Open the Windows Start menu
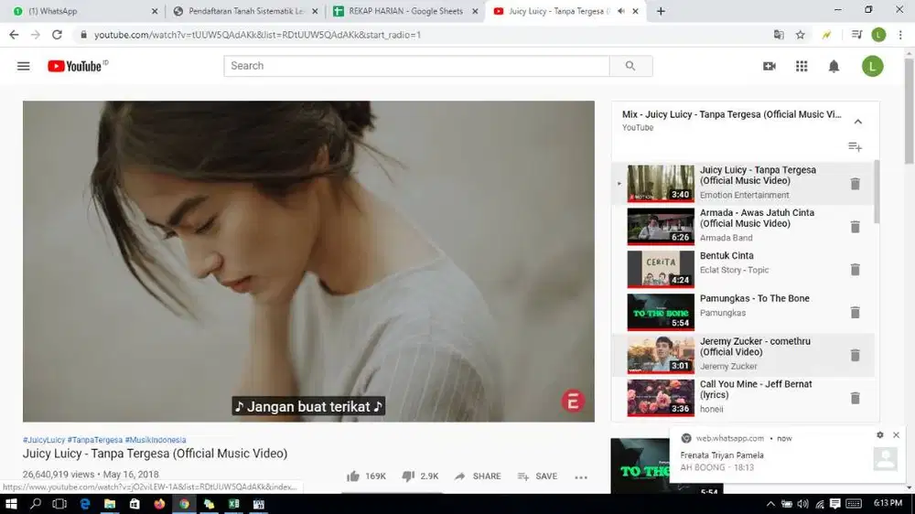The height and width of the screenshot is (514, 915). click(x=11, y=504)
